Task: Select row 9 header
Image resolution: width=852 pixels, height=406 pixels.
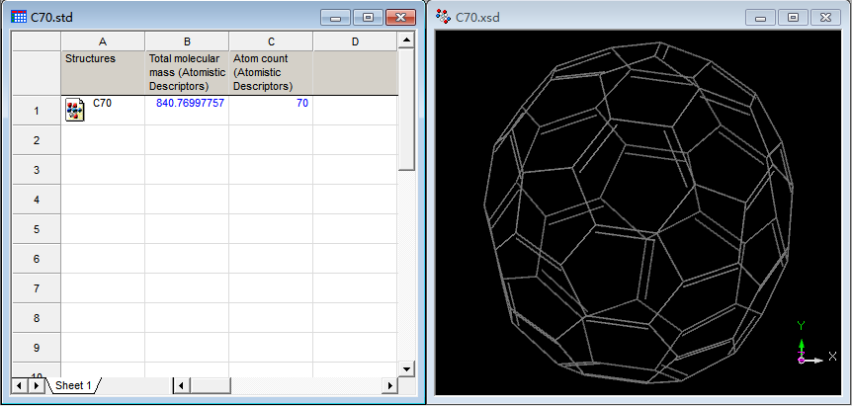Action: (x=37, y=348)
